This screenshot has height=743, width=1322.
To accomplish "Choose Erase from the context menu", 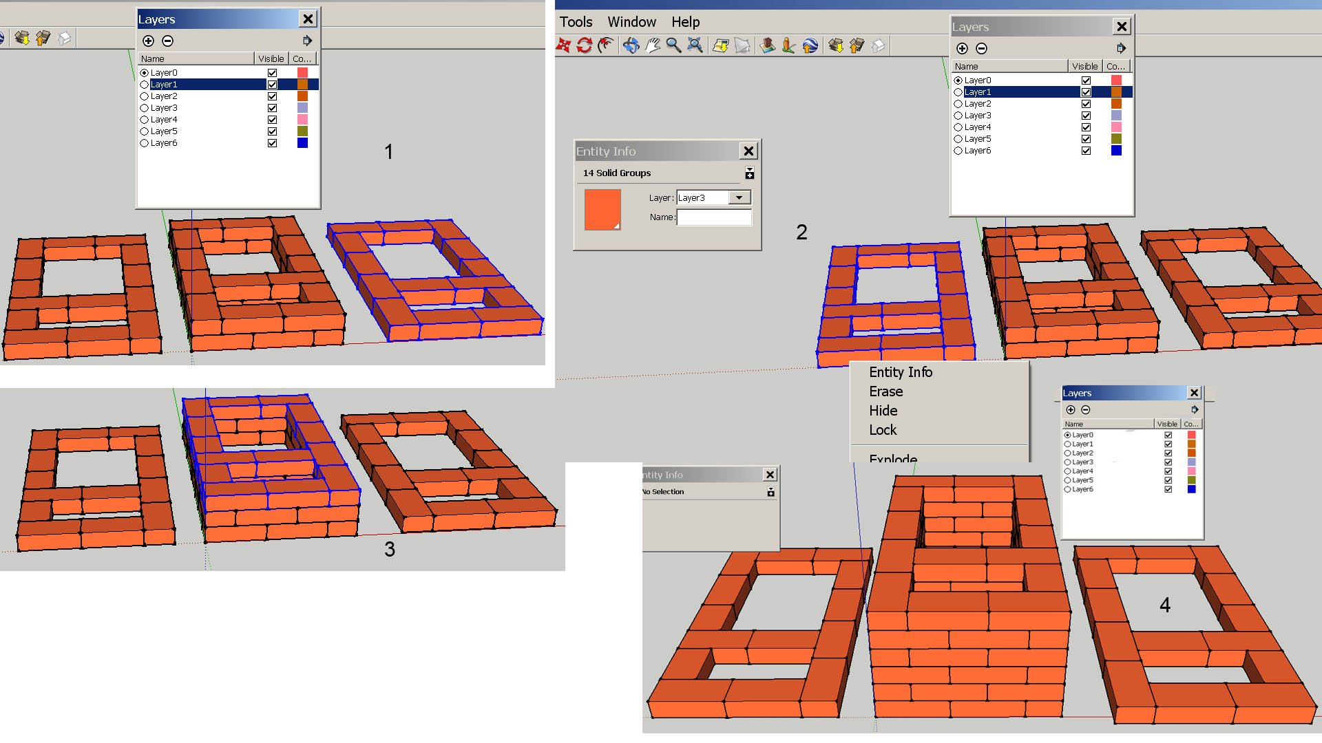I will (x=885, y=391).
